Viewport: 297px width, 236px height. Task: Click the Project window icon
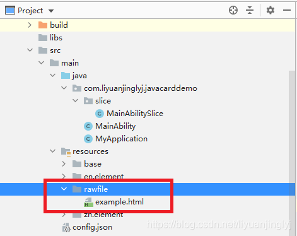[x=10, y=10]
